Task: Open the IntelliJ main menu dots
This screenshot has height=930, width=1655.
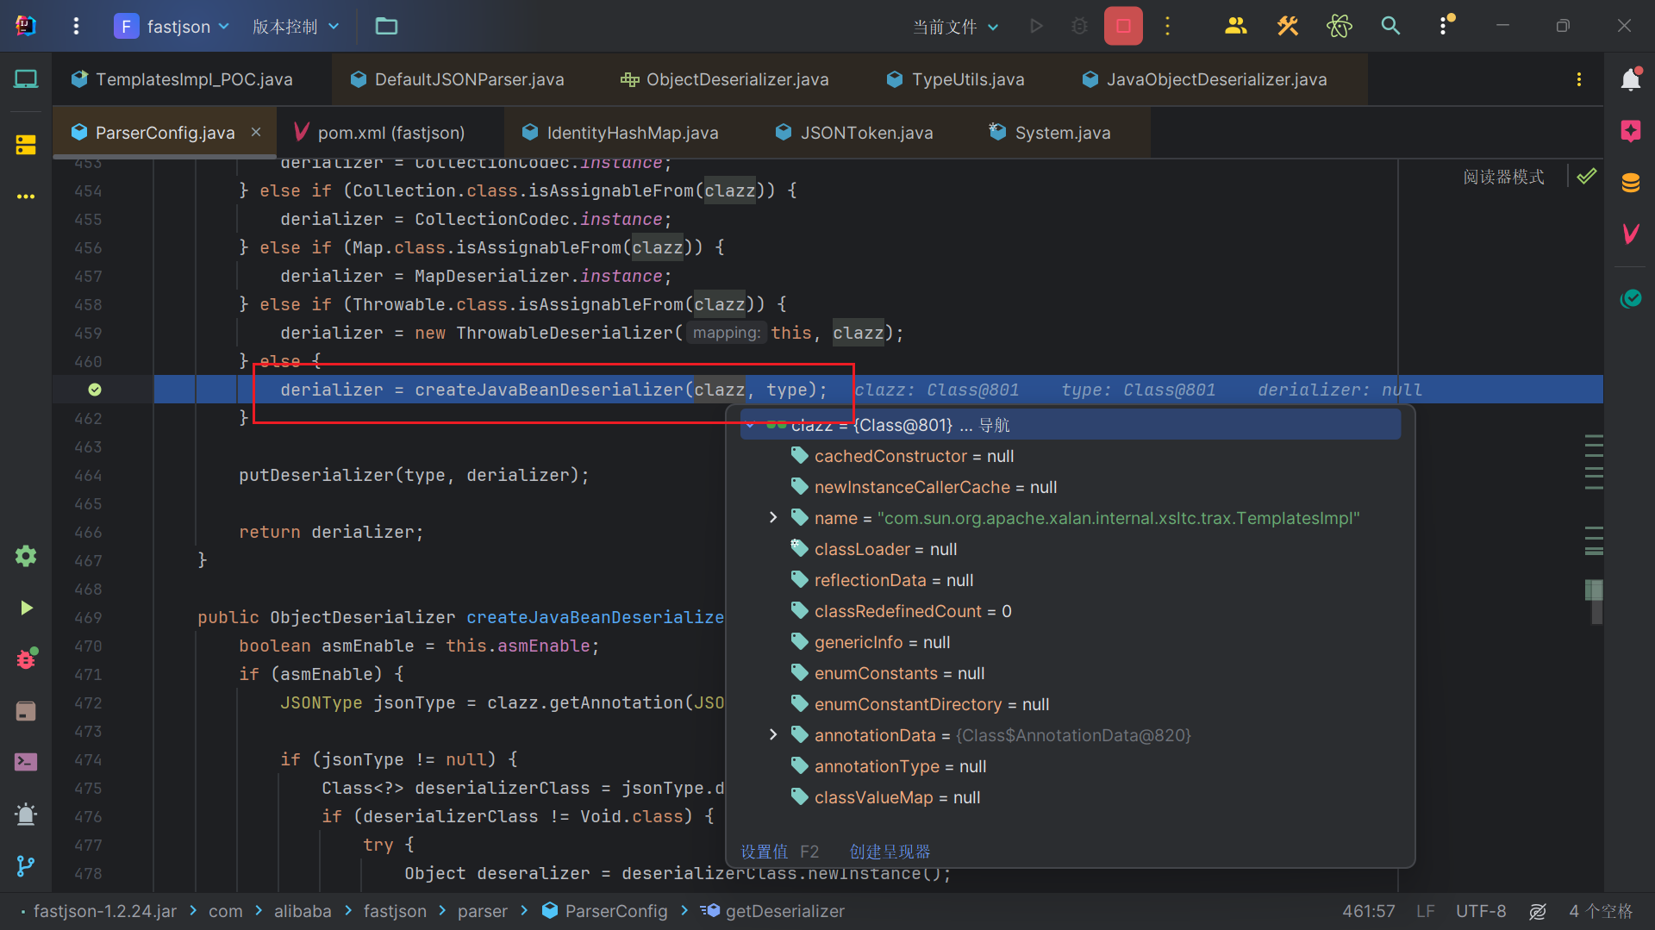Action: click(x=76, y=26)
